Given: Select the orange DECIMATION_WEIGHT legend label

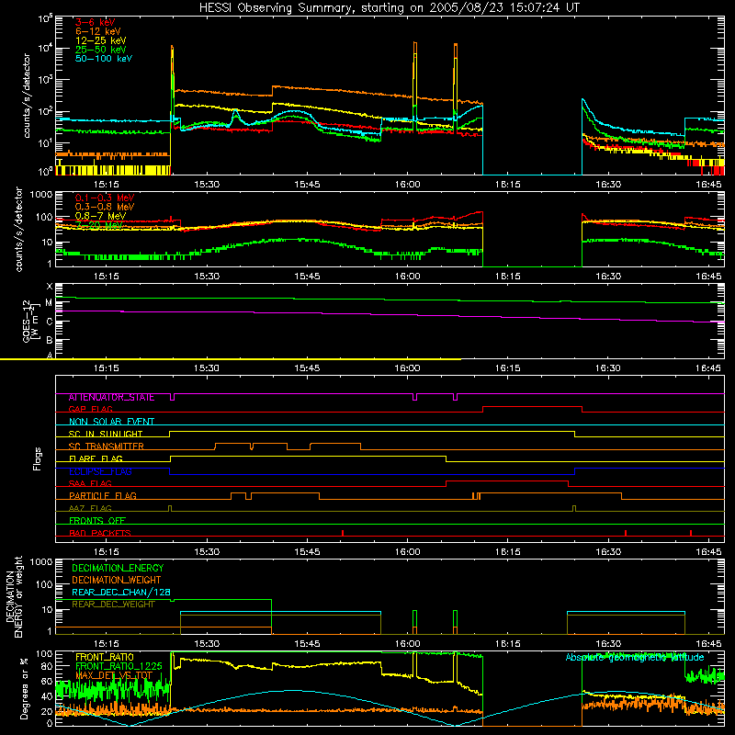Looking at the screenshot, I should (117, 580).
